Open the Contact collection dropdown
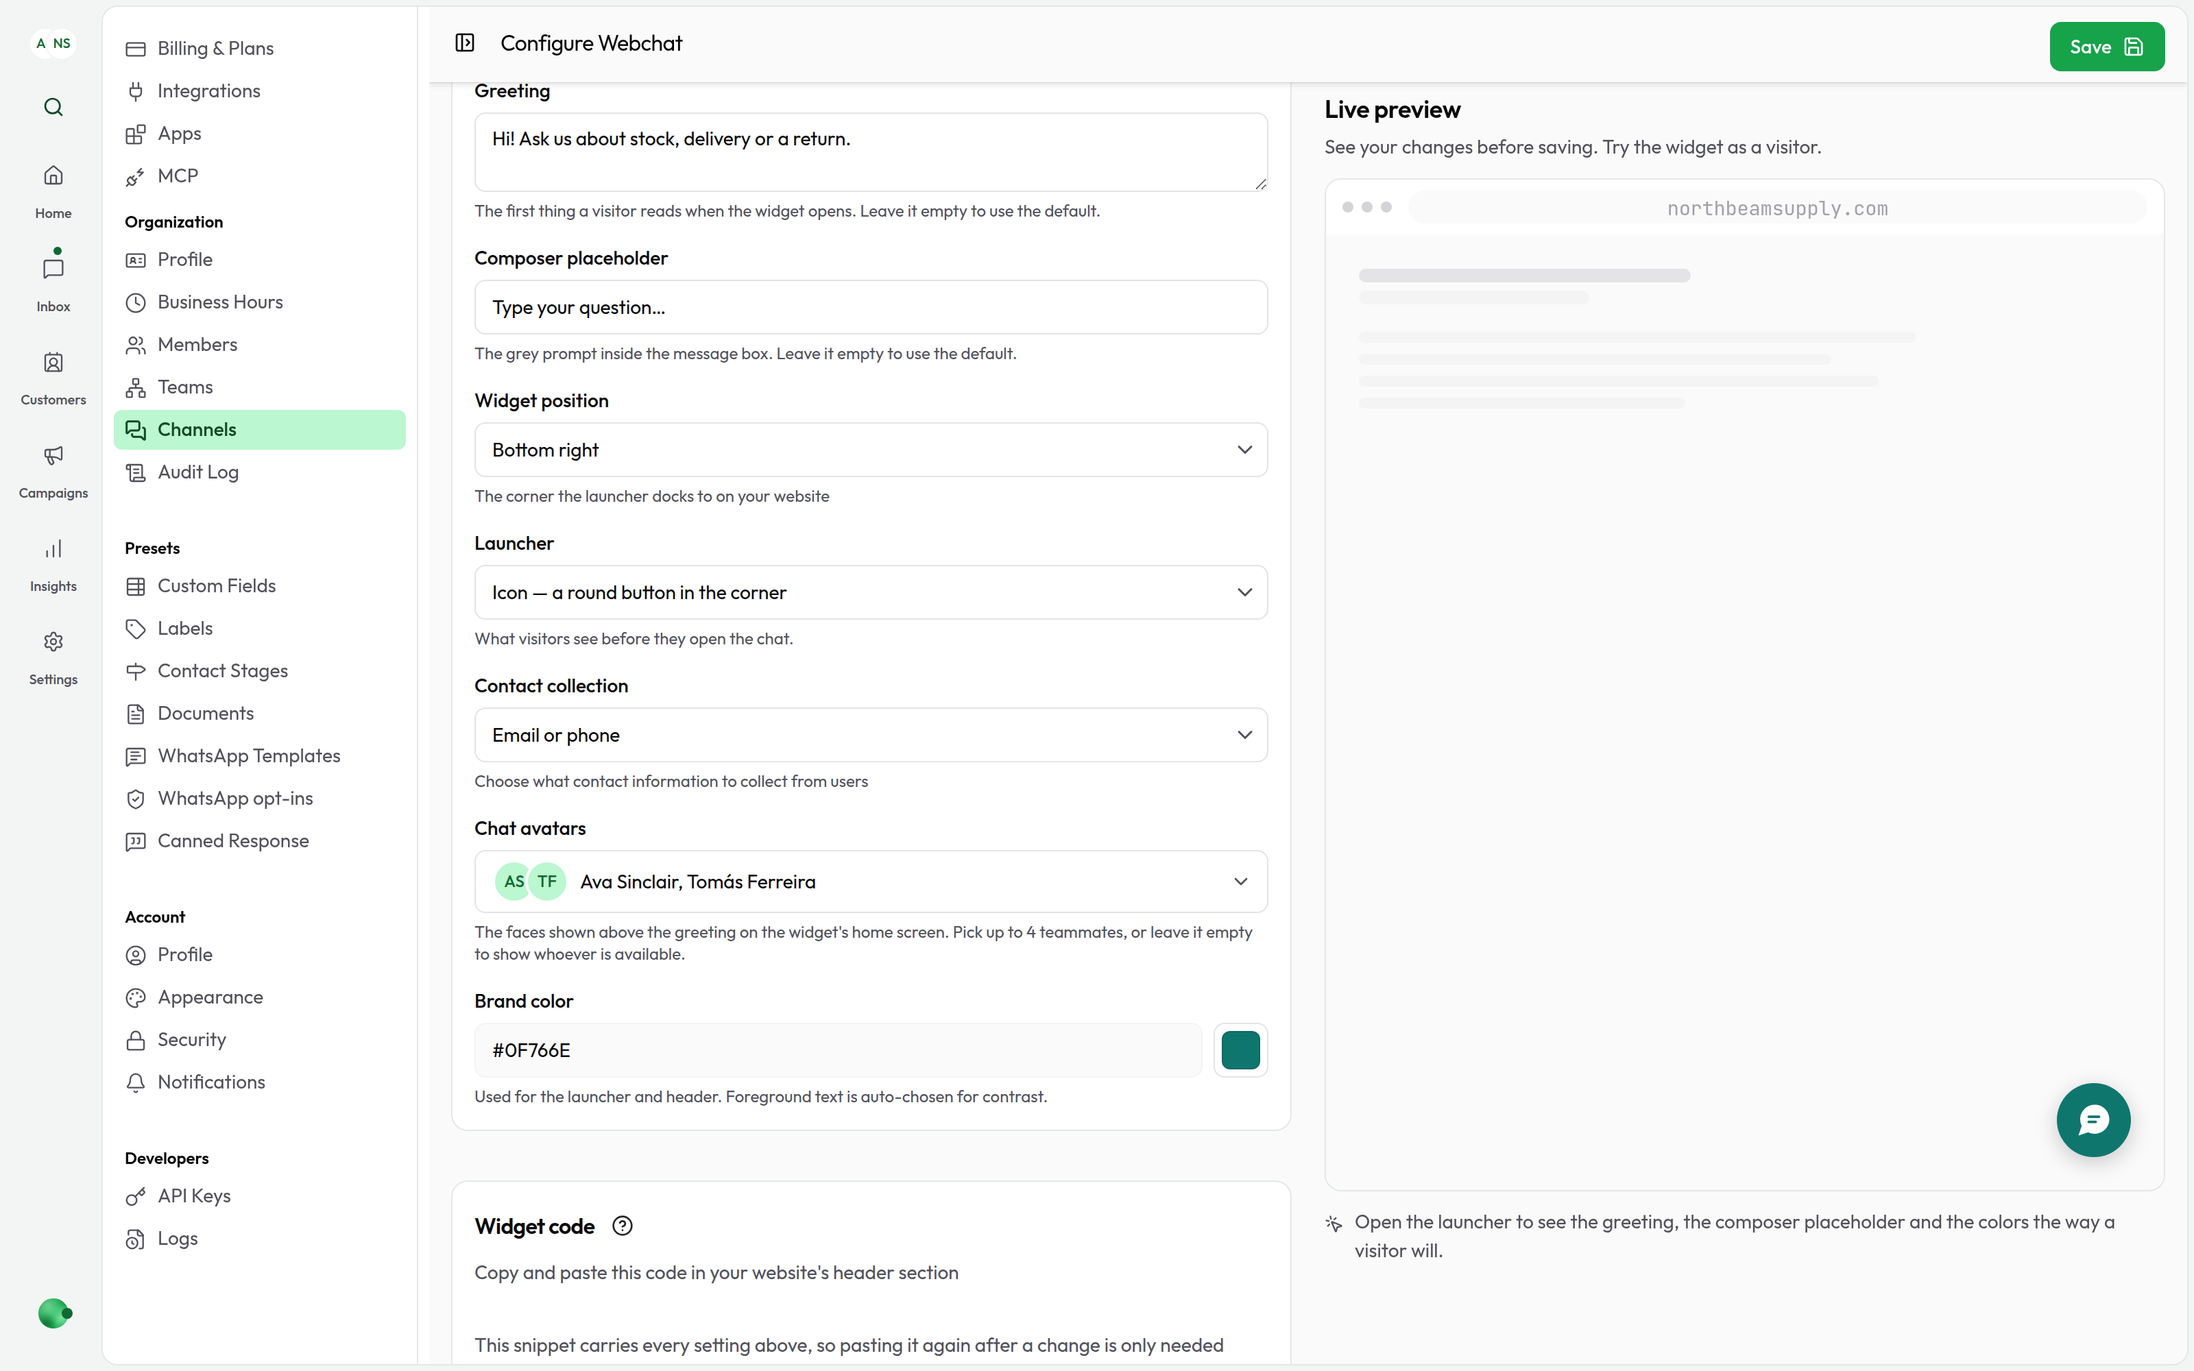 pos(870,734)
